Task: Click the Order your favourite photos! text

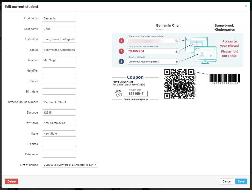Action: (144, 62)
